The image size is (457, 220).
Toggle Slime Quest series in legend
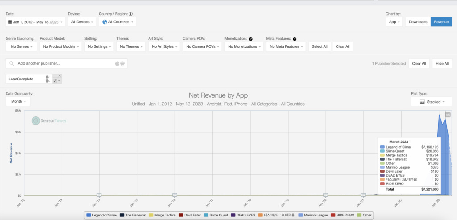216,215
